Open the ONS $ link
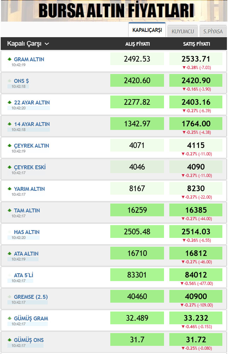228x354 pixels. (x=21, y=81)
